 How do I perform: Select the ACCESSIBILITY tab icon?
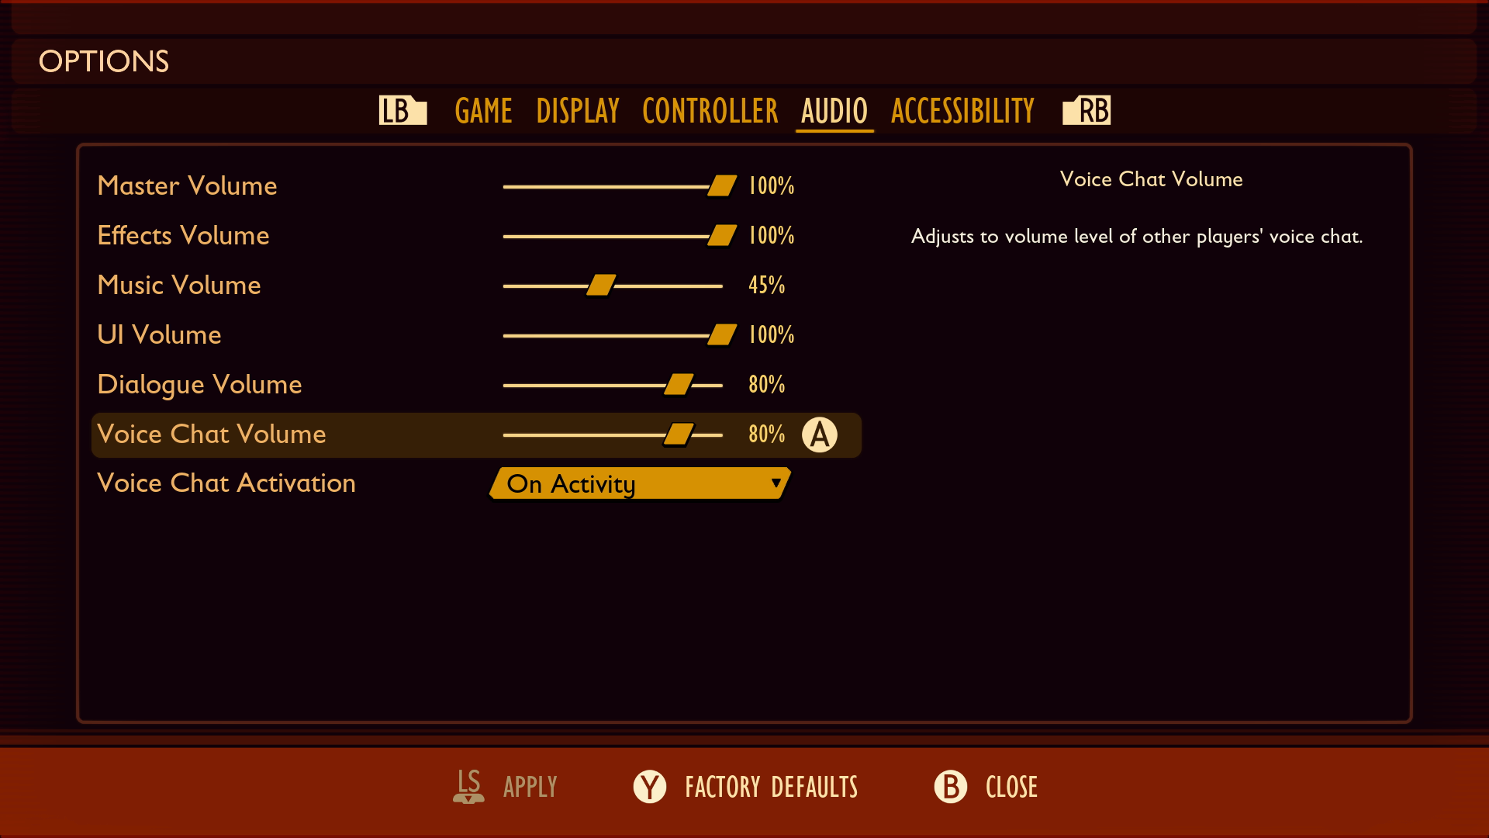(962, 110)
